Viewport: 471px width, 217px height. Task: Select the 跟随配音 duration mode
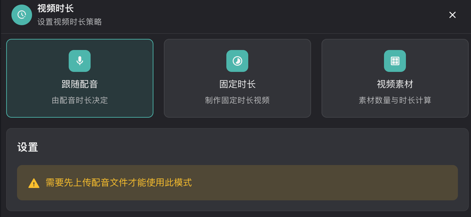click(79, 78)
